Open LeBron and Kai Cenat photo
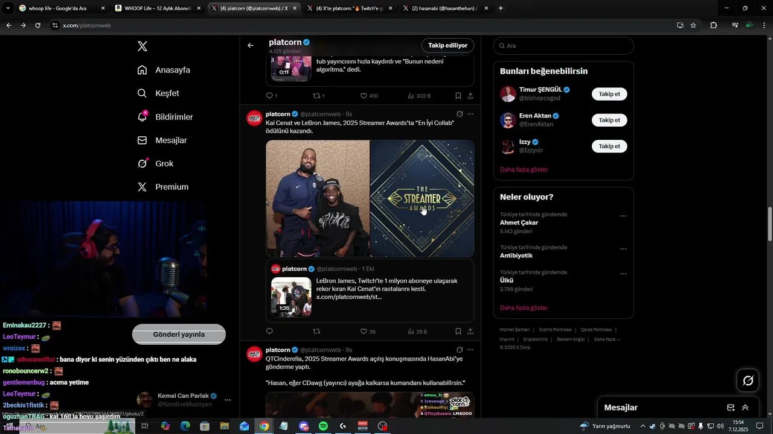Screen dimensions: 773x434 click(x=318, y=198)
